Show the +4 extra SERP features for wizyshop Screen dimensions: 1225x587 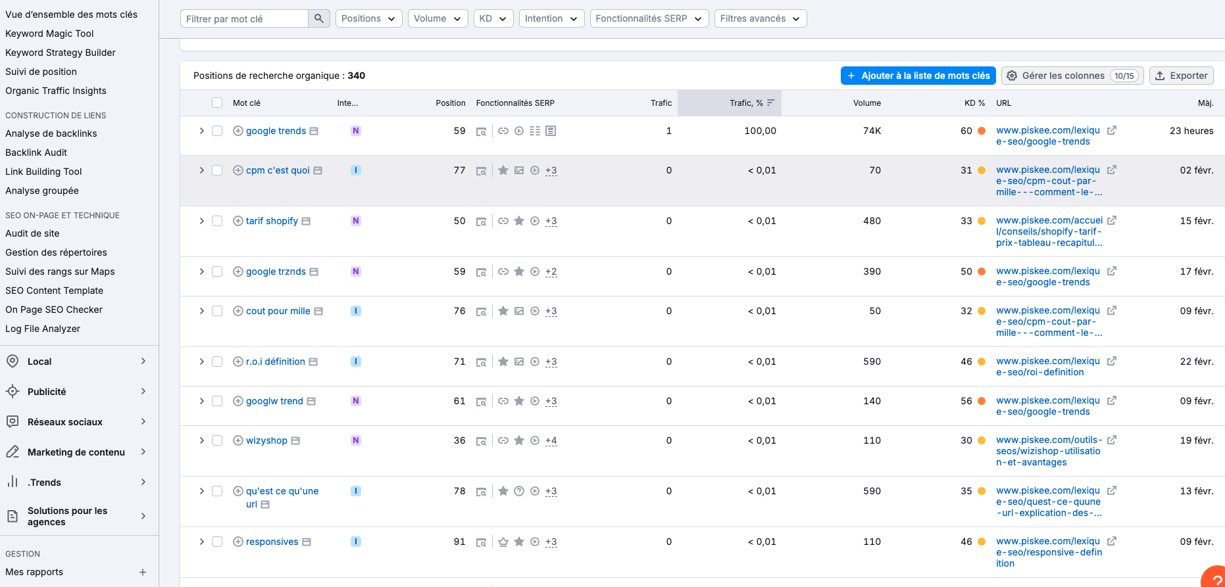point(551,441)
